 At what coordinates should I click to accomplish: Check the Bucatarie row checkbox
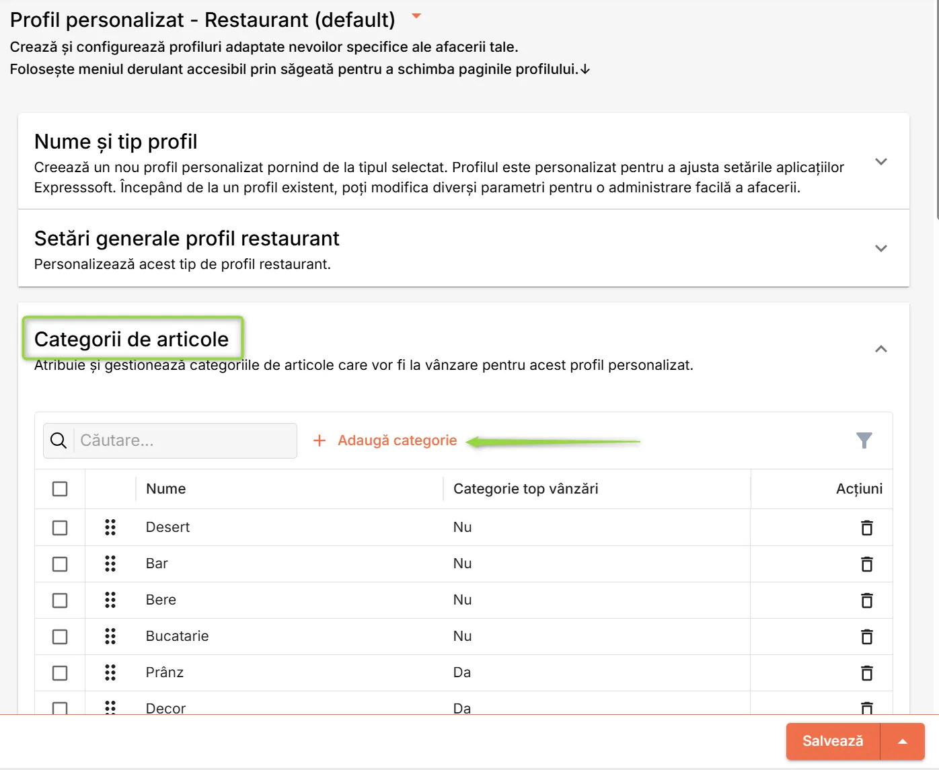[x=60, y=637]
